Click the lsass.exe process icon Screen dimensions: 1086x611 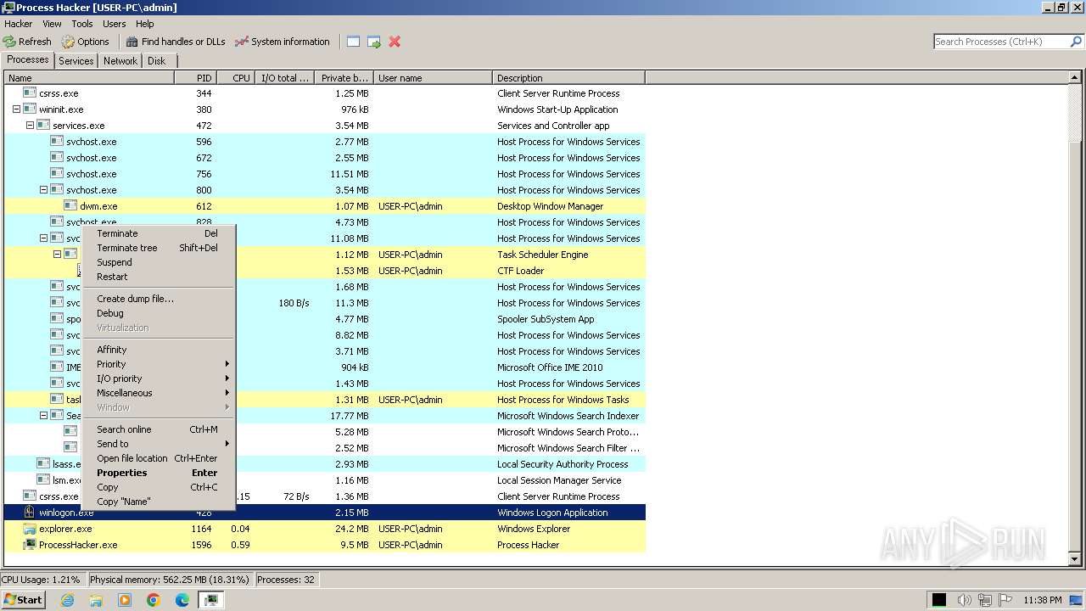click(x=43, y=464)
